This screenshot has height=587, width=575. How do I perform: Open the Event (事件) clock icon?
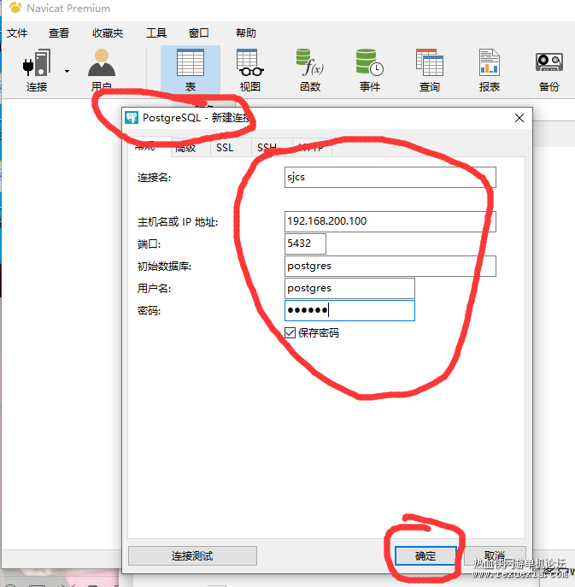pos(369,62)
